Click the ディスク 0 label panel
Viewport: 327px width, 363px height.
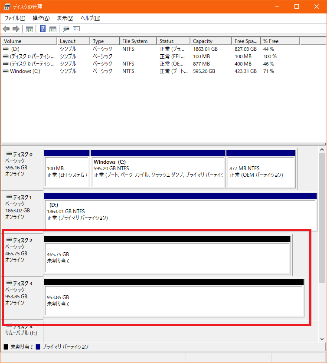[x=22, y=169]
